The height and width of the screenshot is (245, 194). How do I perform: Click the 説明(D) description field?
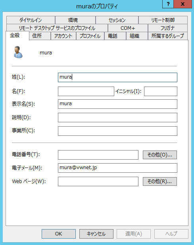(x=117, y=118)
